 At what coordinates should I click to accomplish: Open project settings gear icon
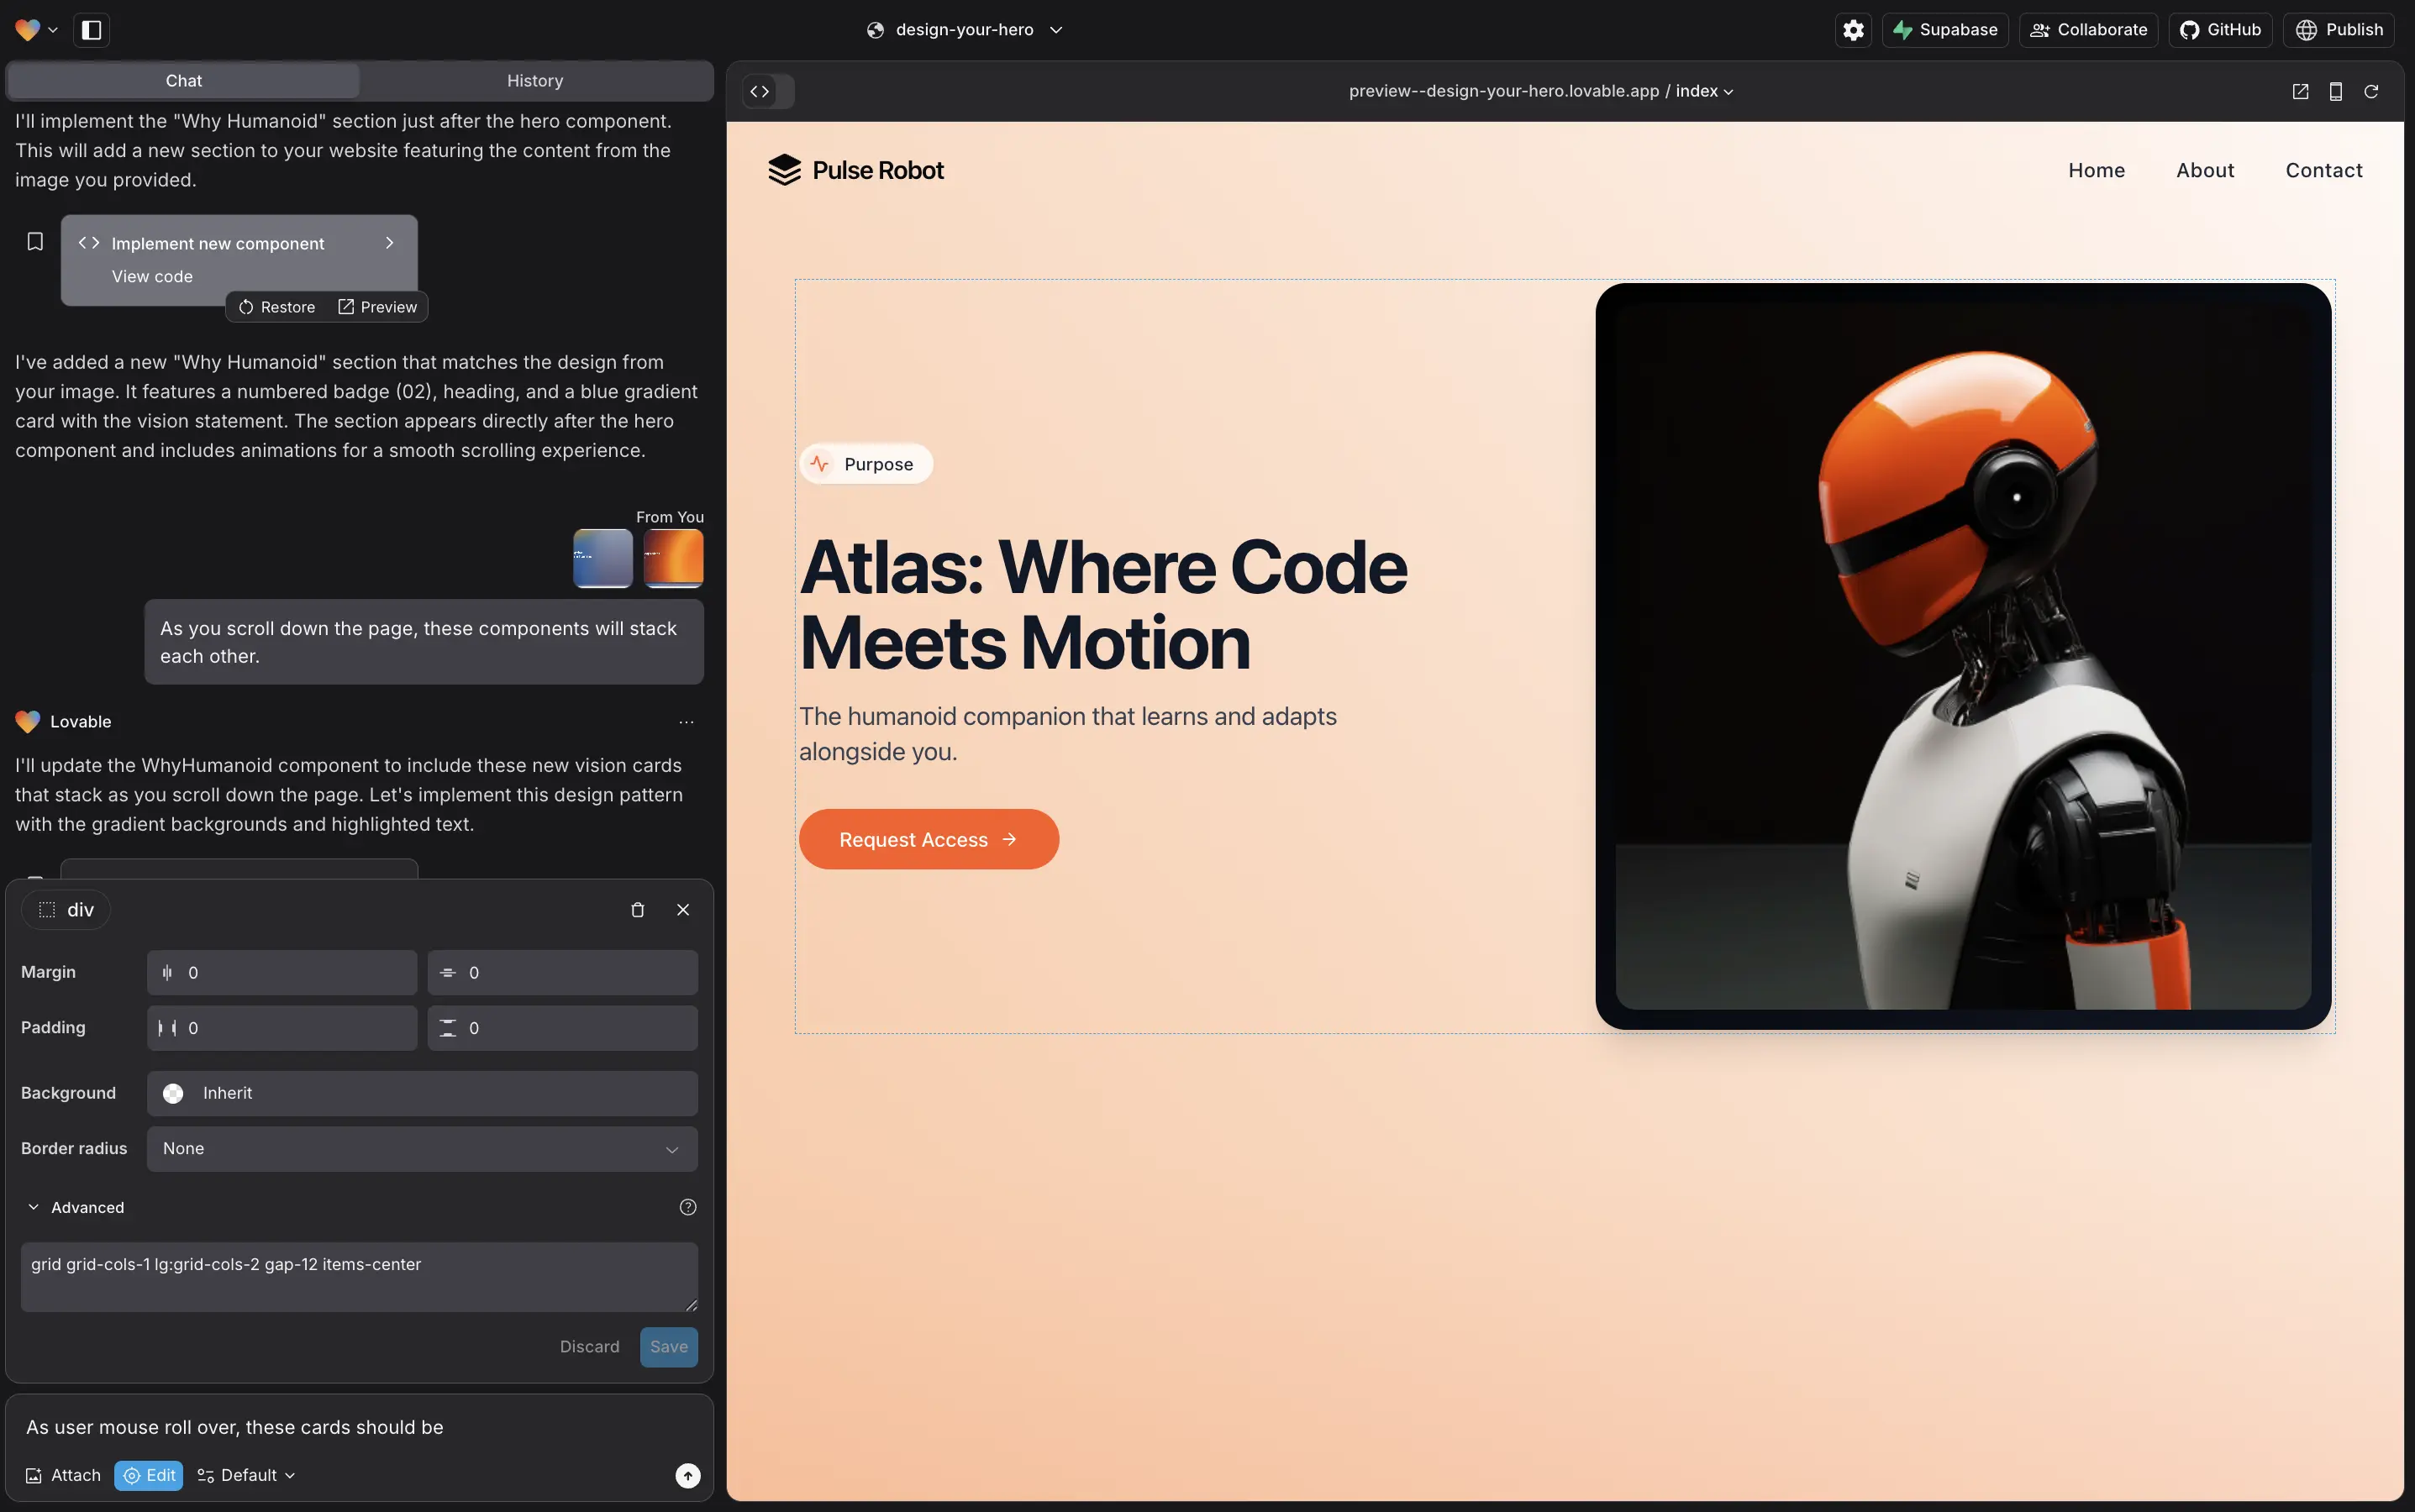click(1853, 30)
